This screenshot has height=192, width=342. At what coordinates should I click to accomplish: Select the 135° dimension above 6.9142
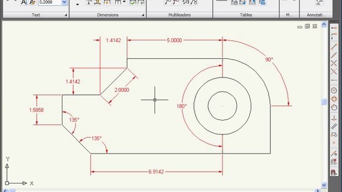tap(96, 138)
